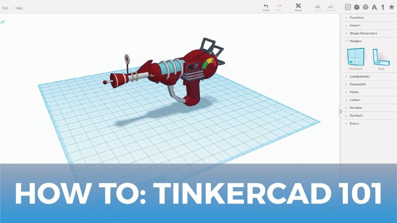Collapse the right sidebar with arrow handle
Screen dimensions: 397x223
pos(340,111)
